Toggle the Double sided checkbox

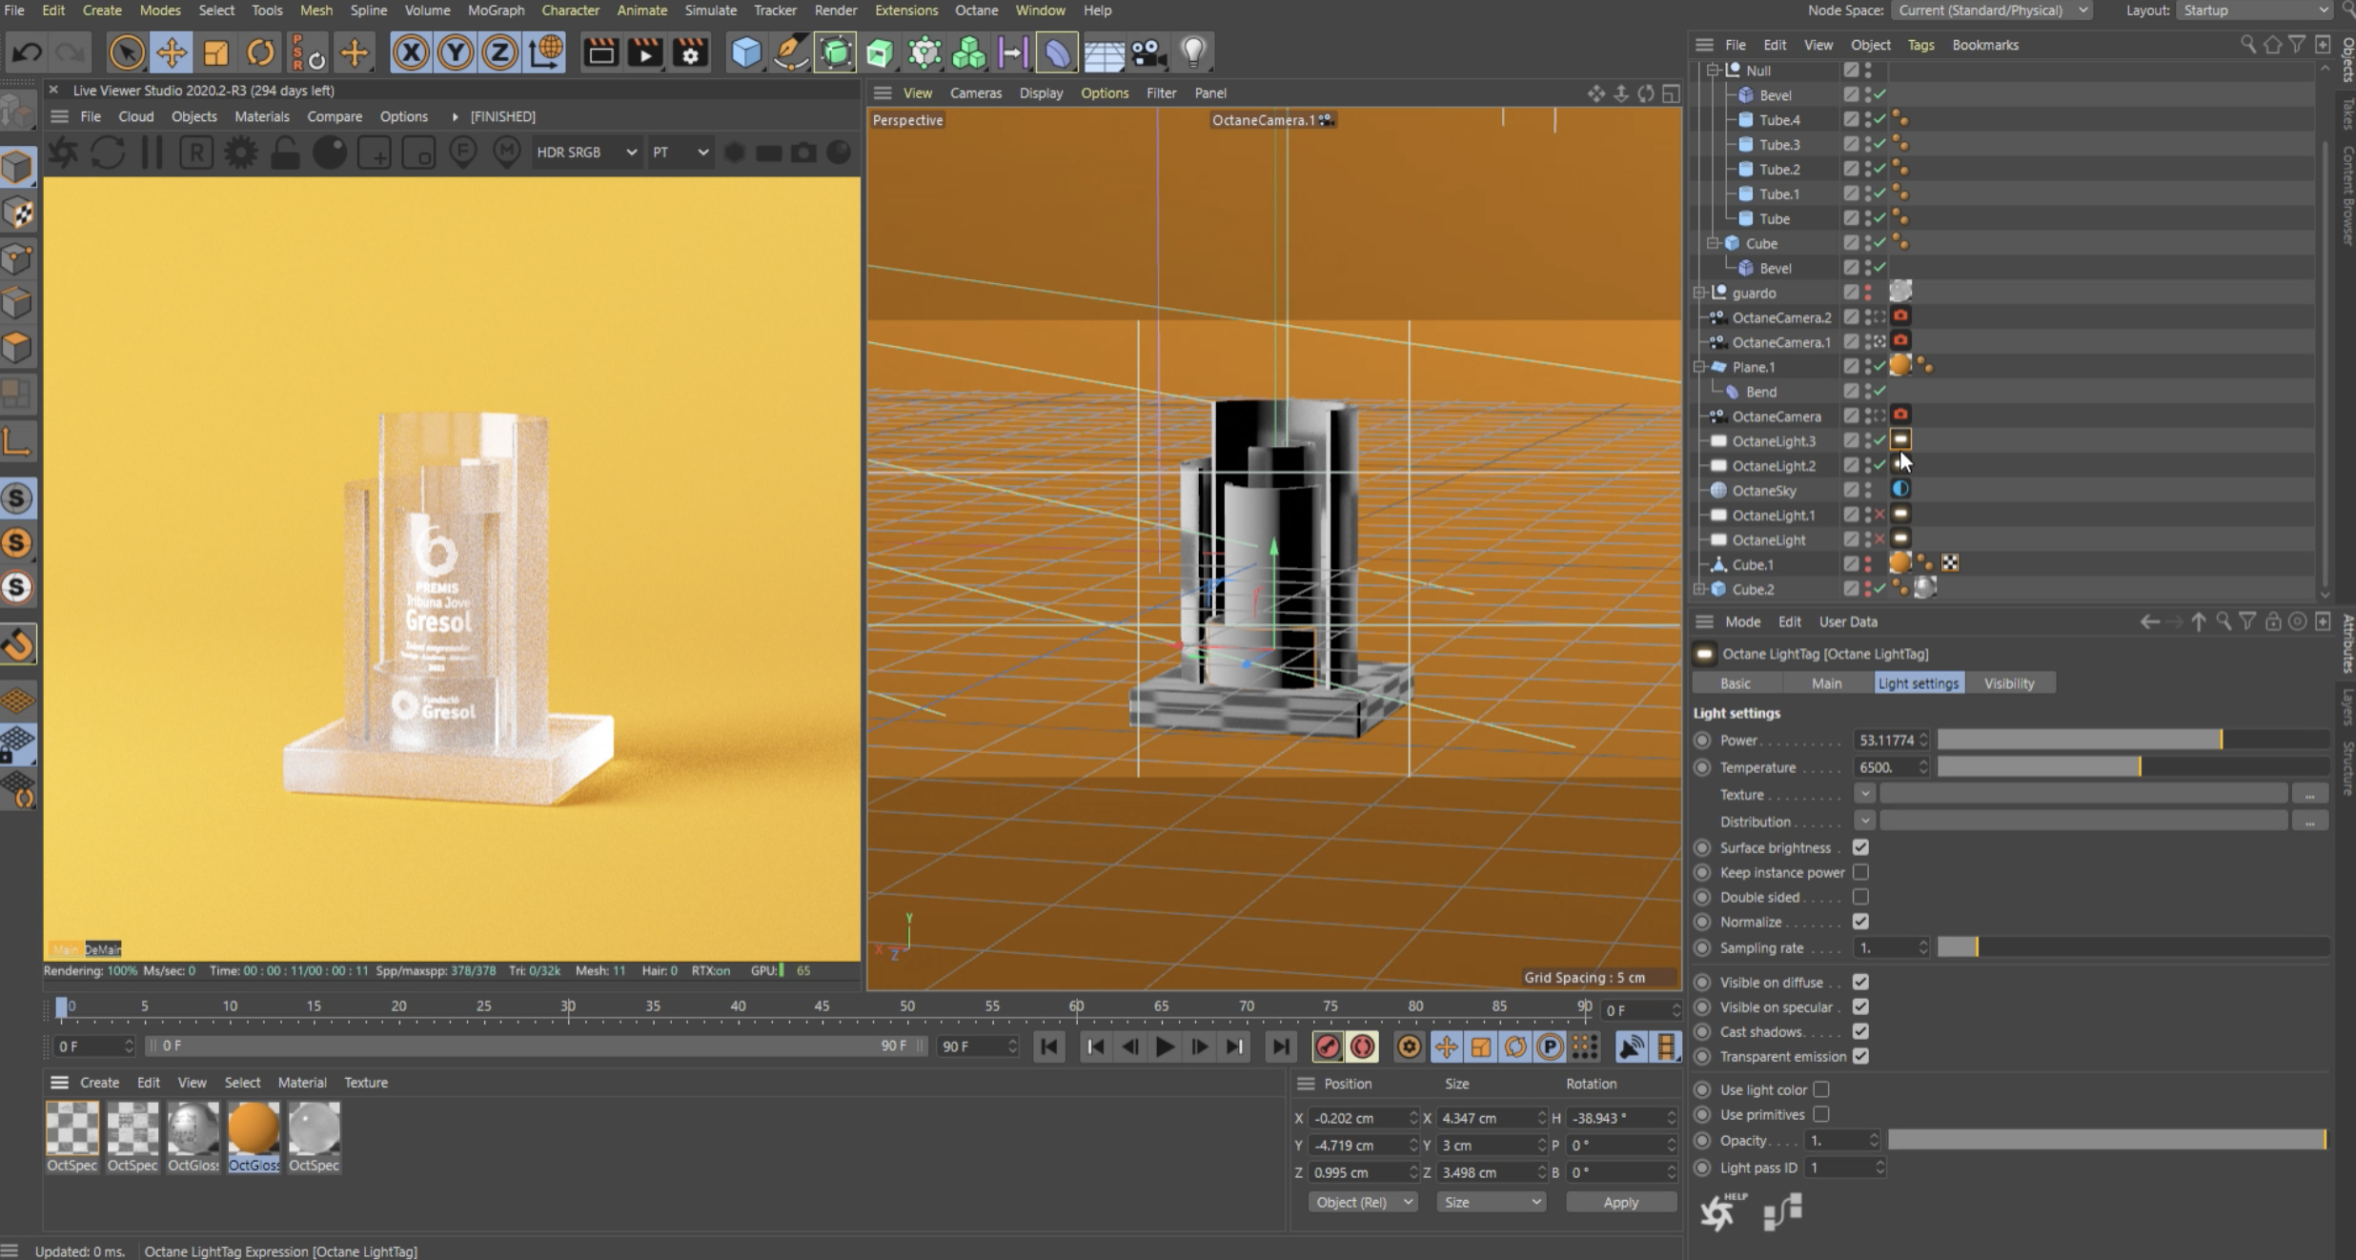(x=1860, y=897)
